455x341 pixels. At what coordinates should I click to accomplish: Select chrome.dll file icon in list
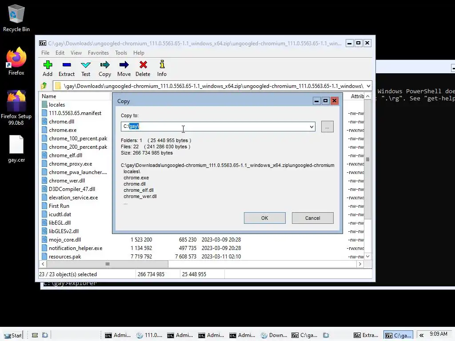pos(44,122)
